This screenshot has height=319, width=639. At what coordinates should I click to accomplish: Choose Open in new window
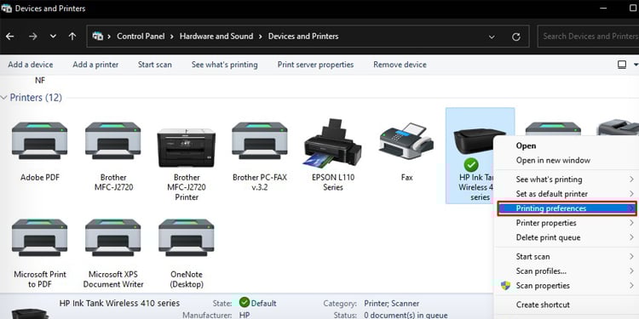[x=553, y=160]
